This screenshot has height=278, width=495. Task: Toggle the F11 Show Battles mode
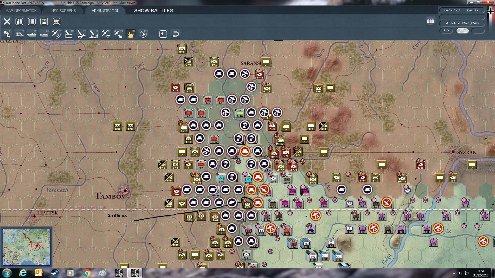click(131, 34)
